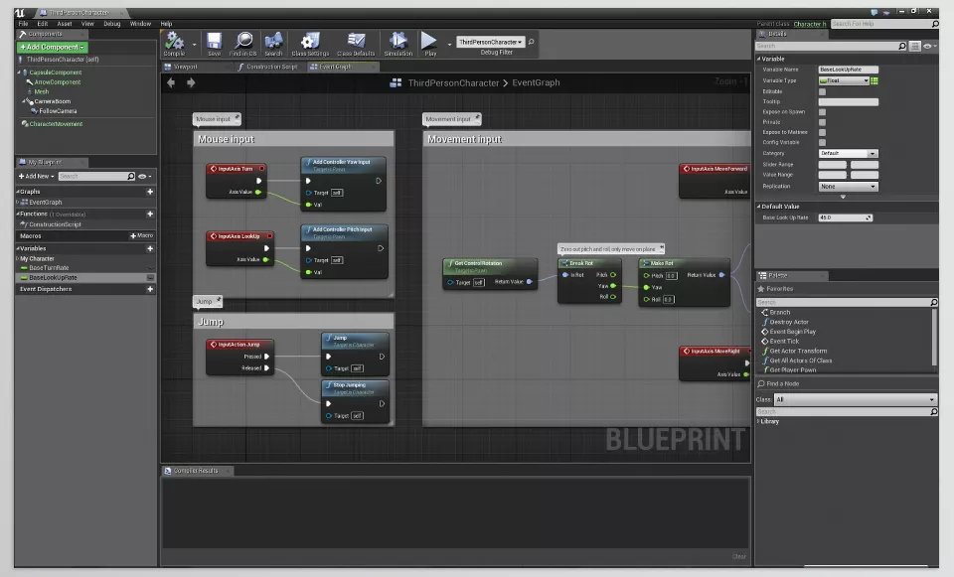Viewport: 954px width, 577px height.
Task: Add a new function with plus icon
Action: 150,215
